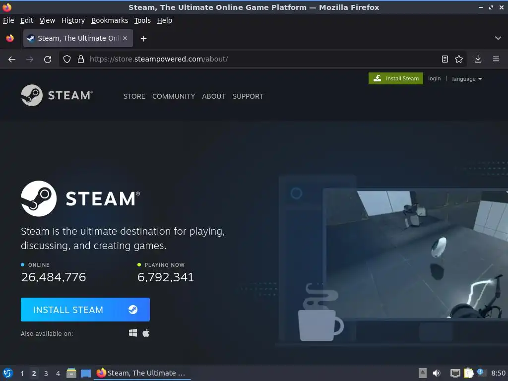The image size is (508, 381).
Task: Select the Steam browser tab
Action: click(78, 38)
